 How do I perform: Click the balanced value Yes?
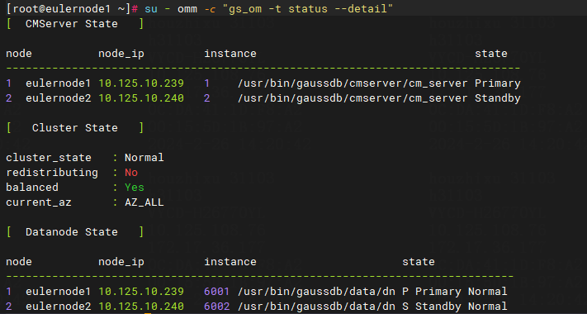point(135,188)
